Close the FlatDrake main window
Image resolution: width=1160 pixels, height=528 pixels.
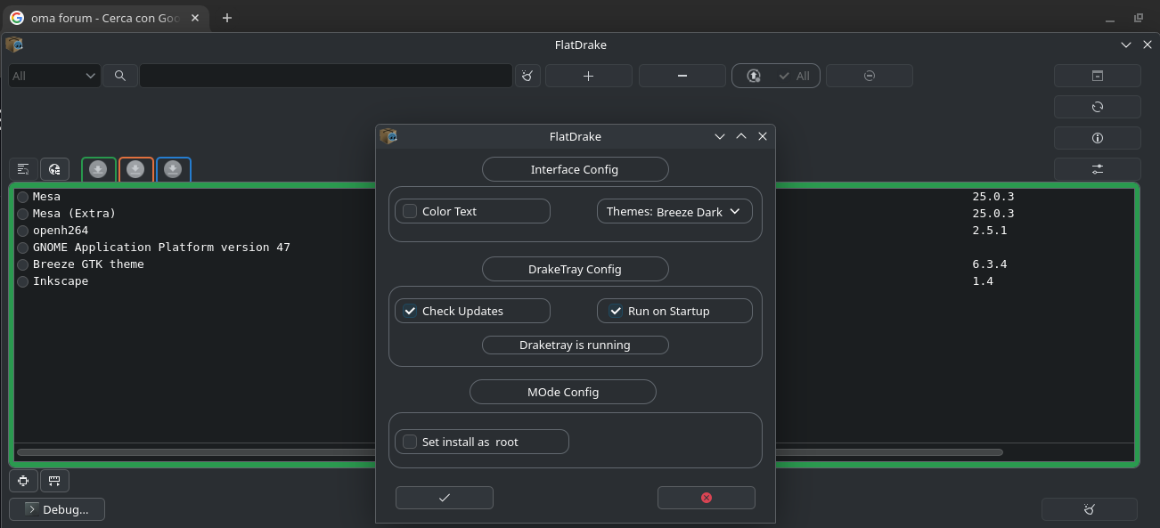[1148, 45]
